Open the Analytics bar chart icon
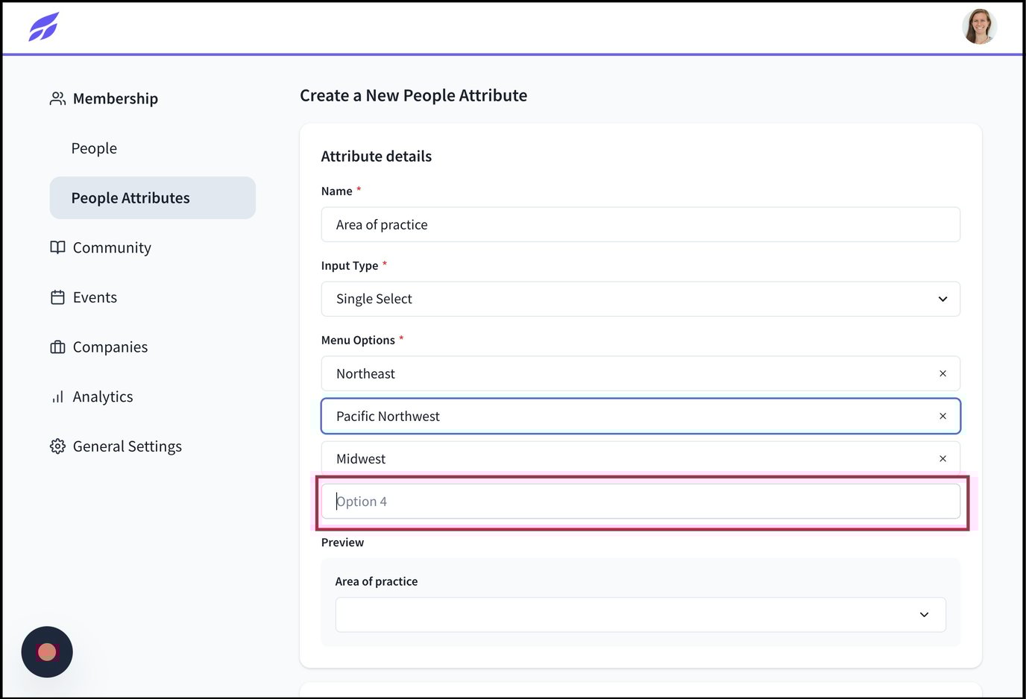Screen dimensions: 1026x699 point(57,396)
